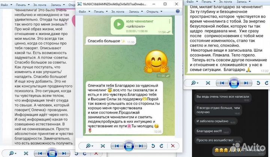This screenshot has width=270, height=157.
Task: Click message Просто это волшебство!
Action: (x=219, y=140)
